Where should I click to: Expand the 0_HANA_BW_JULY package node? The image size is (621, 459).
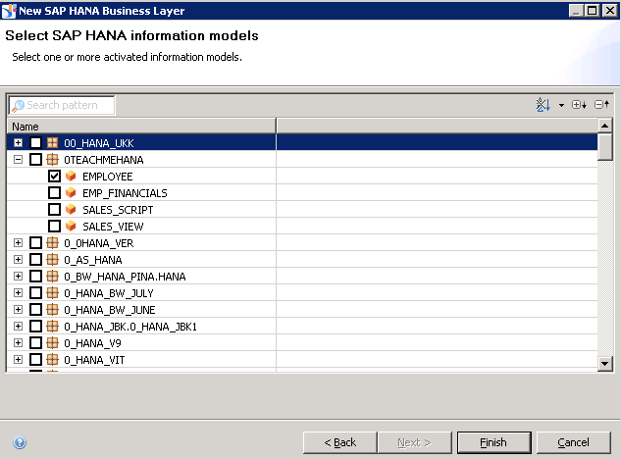pos(19,293)
